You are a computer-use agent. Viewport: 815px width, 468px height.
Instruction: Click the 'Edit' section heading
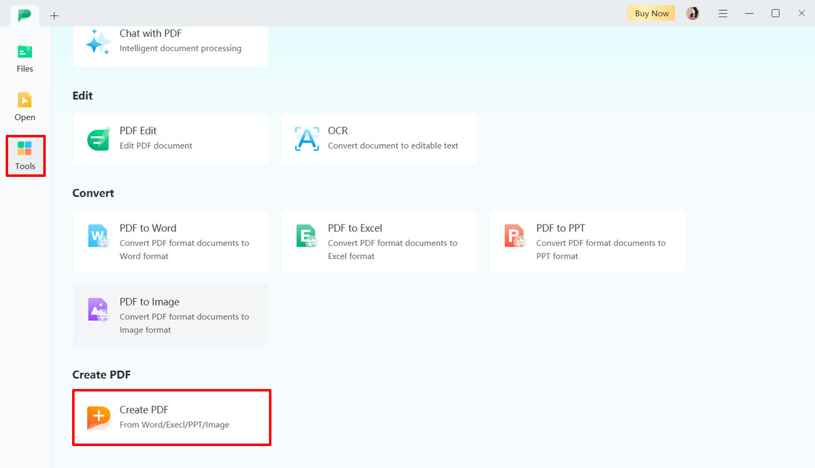83,95
